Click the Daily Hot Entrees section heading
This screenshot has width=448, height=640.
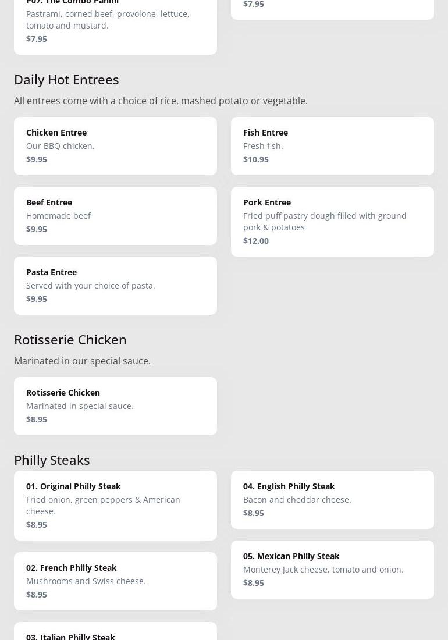point(66,80)
